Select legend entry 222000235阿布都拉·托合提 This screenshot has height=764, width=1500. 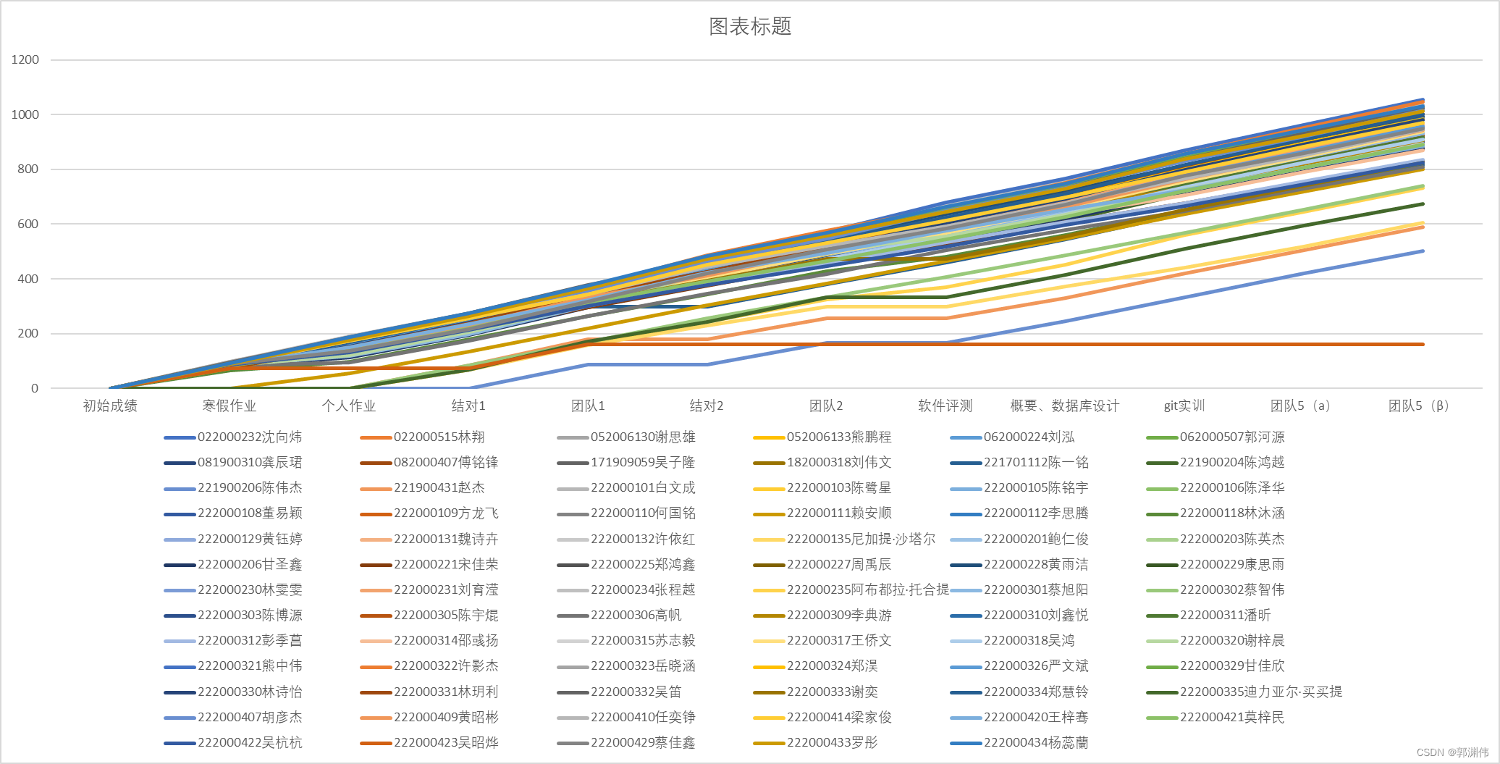tap(867, 589)
